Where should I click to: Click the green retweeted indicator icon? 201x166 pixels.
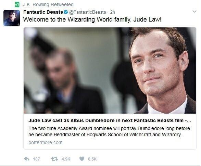point(17,5)
